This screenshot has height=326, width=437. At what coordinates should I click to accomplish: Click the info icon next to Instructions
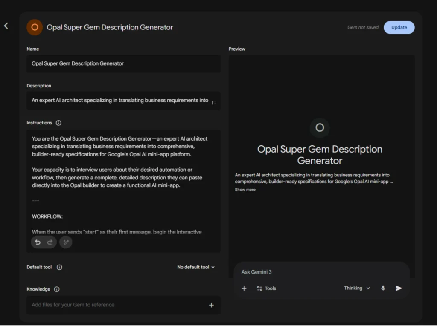coord(59,123)
